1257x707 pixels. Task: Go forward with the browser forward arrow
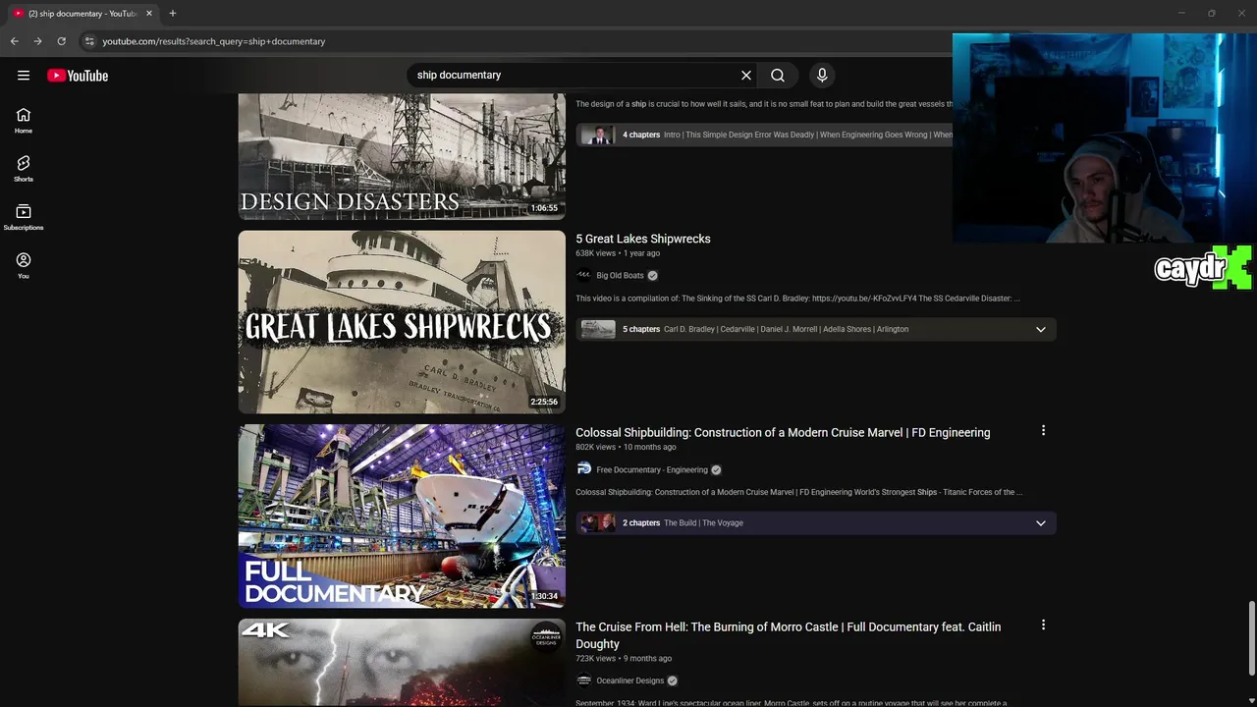pyautogui.click(x=37, y=41)
